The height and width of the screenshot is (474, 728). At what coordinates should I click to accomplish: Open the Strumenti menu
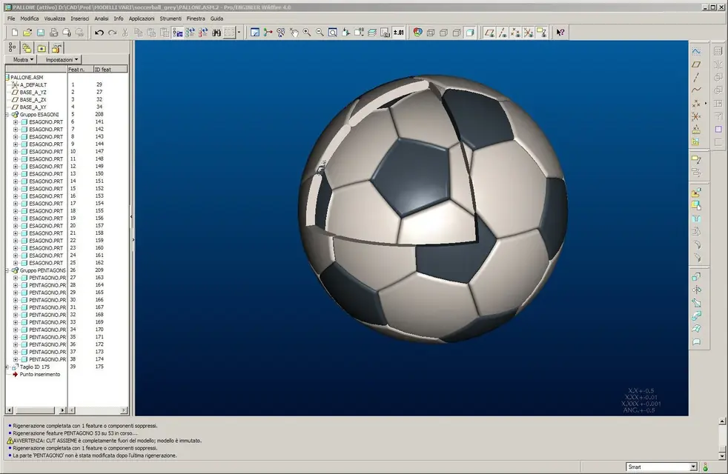[x=171, y=19]
